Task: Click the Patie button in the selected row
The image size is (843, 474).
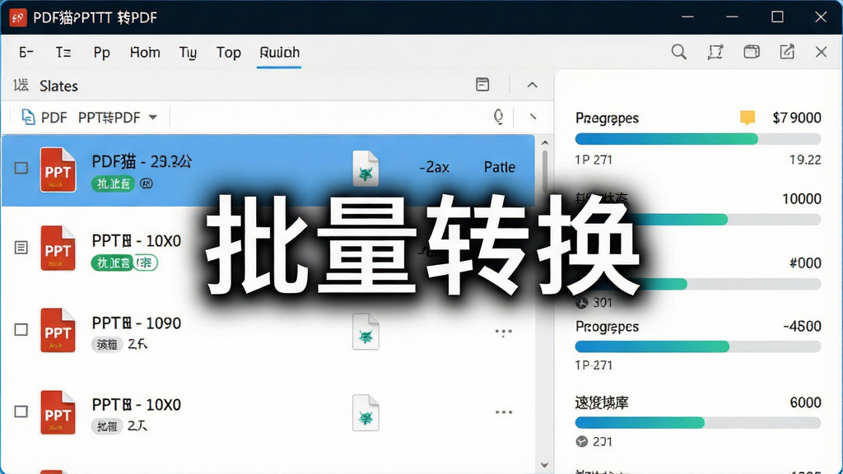Action: point(500,167)
